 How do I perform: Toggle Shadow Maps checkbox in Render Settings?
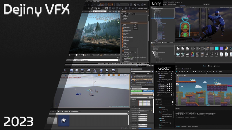(122, 40)
